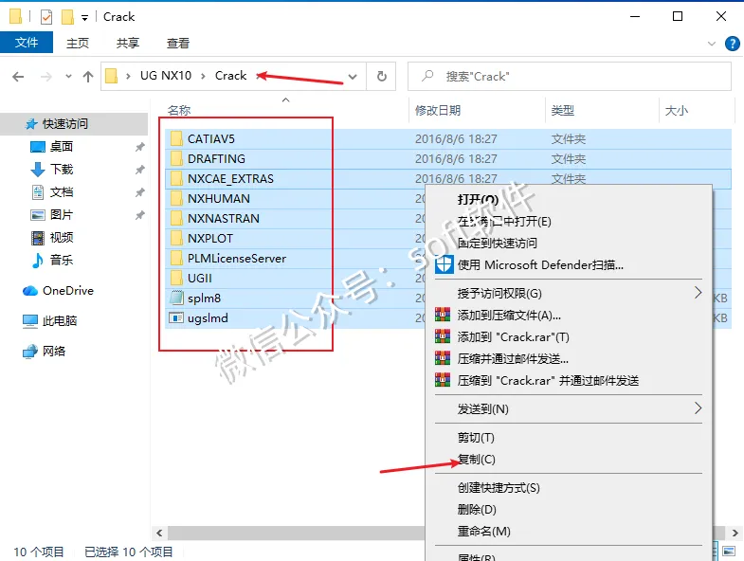The image size is (744, 561).
Task: Choose Open (打开) from context menu
Action: [568, 200]
